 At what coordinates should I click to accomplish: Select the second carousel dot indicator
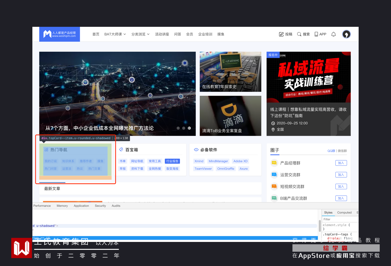[184, 128]
